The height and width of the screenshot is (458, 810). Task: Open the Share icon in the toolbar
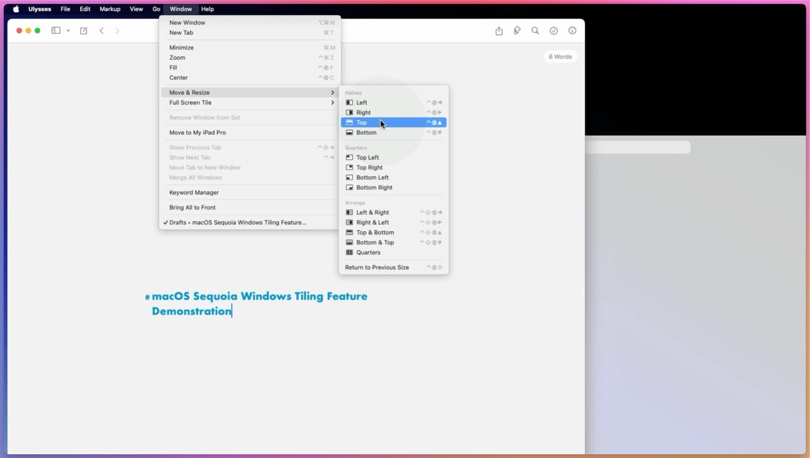pos(499,30)
